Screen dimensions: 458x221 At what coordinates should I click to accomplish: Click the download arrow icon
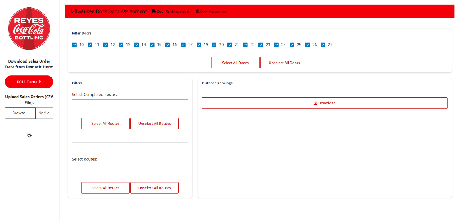point(316,103)
